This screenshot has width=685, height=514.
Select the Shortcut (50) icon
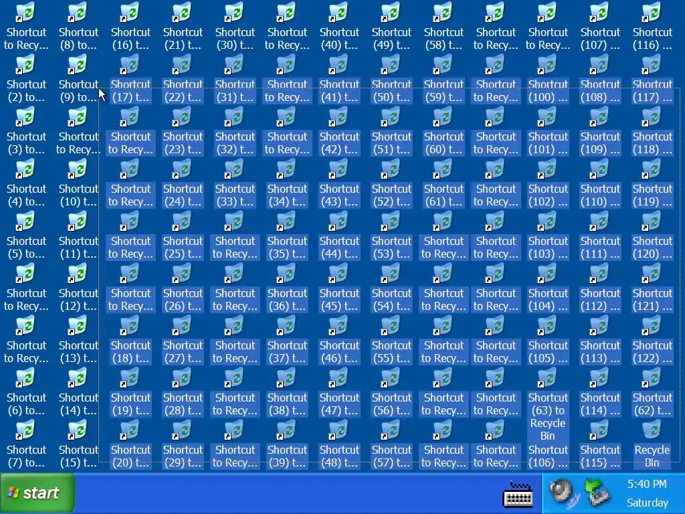pyautogui.click(x=391, y=64)
